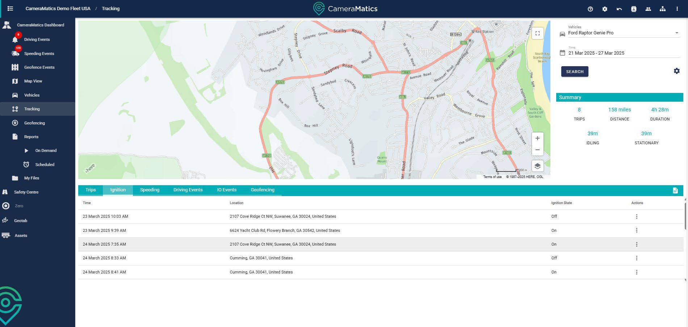The width and height of the screenshot is (688, 327).
Task: Select the Ignition tab
Action: (x=118, y=190)
